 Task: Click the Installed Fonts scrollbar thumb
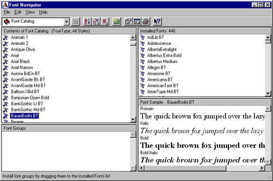click(268, 42)
